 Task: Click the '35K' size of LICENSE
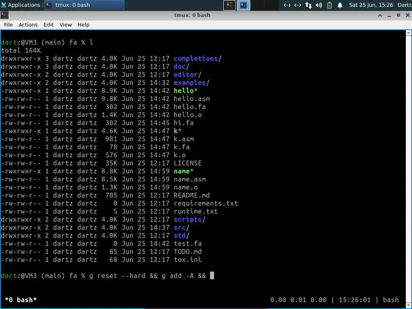pyautogui.click(x=111, y=163)
